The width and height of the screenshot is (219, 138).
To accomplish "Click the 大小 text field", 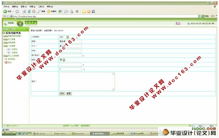I will point(71,46).
